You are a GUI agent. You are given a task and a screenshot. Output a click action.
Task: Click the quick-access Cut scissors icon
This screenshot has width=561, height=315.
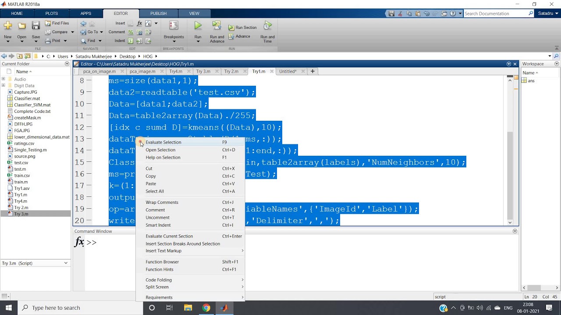click(400, 14)
